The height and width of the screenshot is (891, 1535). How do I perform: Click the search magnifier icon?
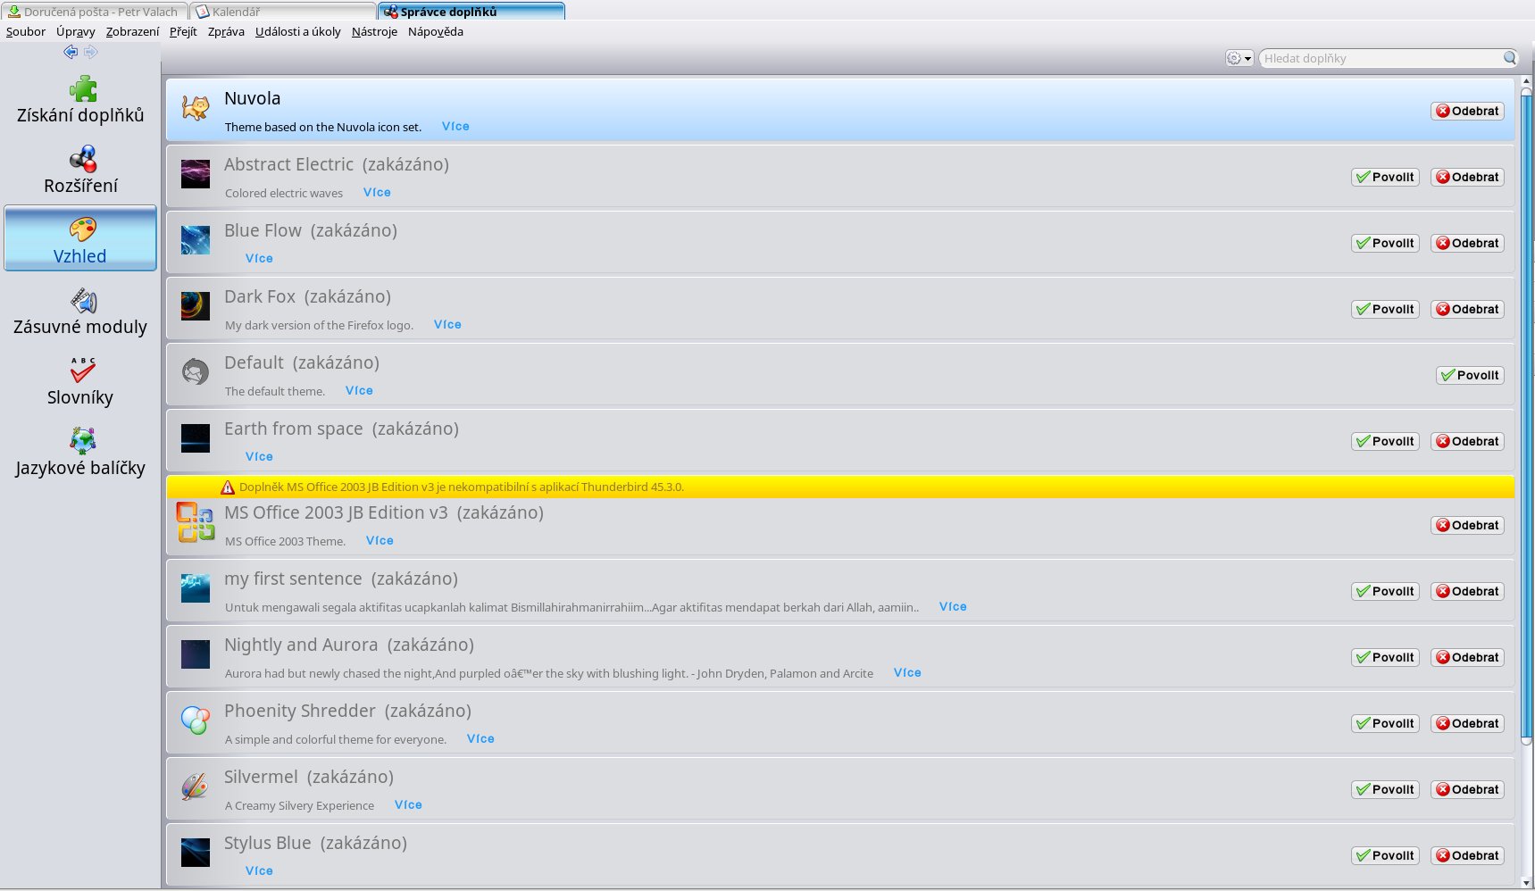click(1509, 58)
